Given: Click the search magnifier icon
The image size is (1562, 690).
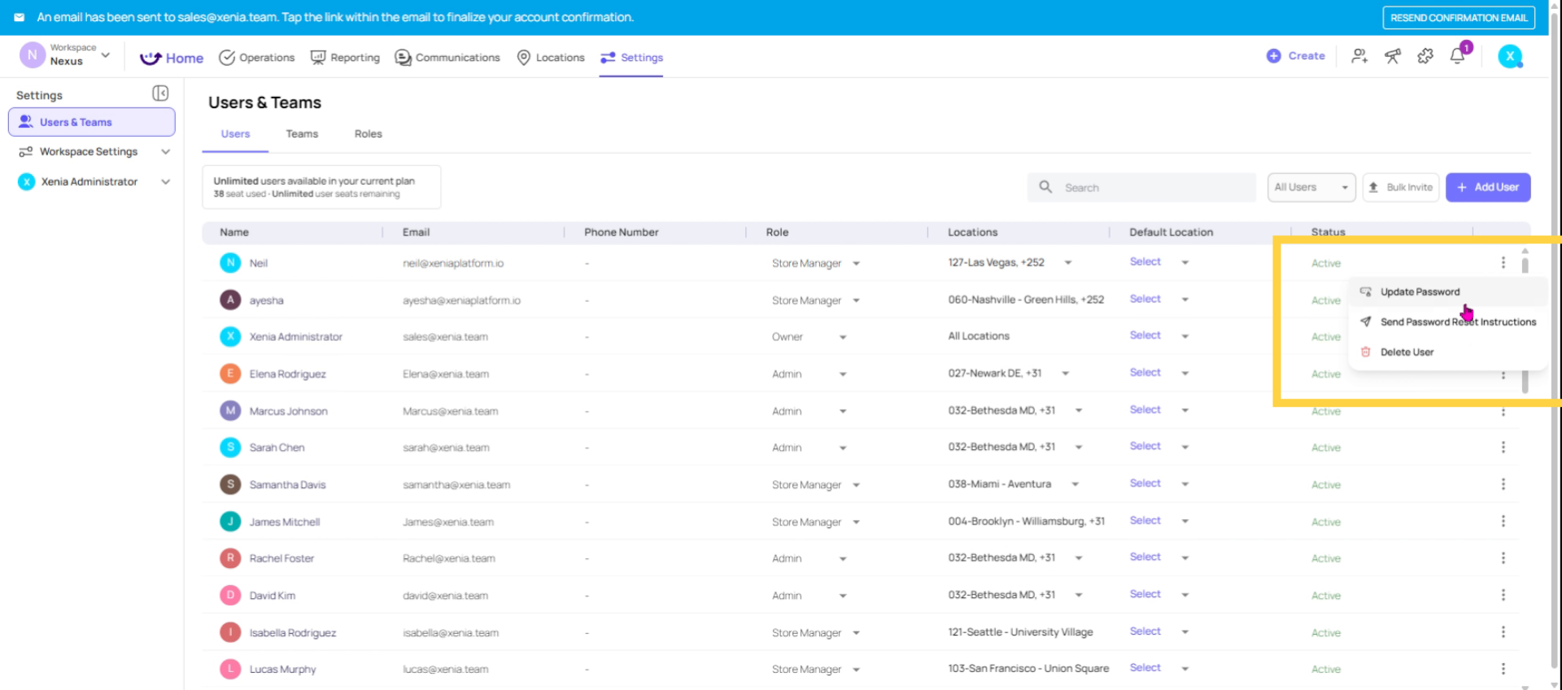Looking at the screenshot, I should pos(1045,187).
